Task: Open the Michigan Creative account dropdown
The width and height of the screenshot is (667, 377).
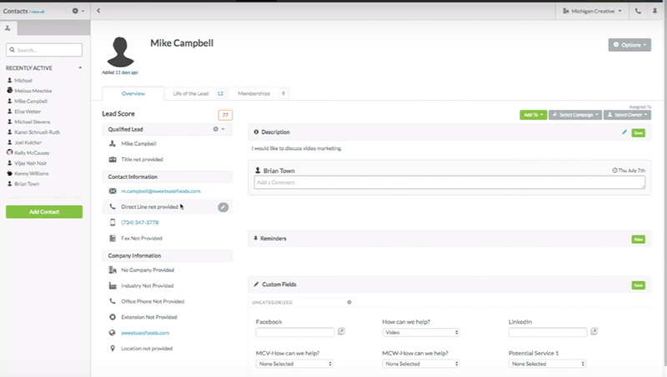Action: (592, 11)
